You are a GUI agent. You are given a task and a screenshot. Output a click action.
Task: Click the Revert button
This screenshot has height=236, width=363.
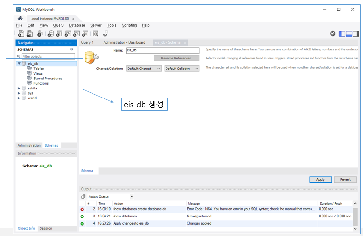tap(345, 180)
